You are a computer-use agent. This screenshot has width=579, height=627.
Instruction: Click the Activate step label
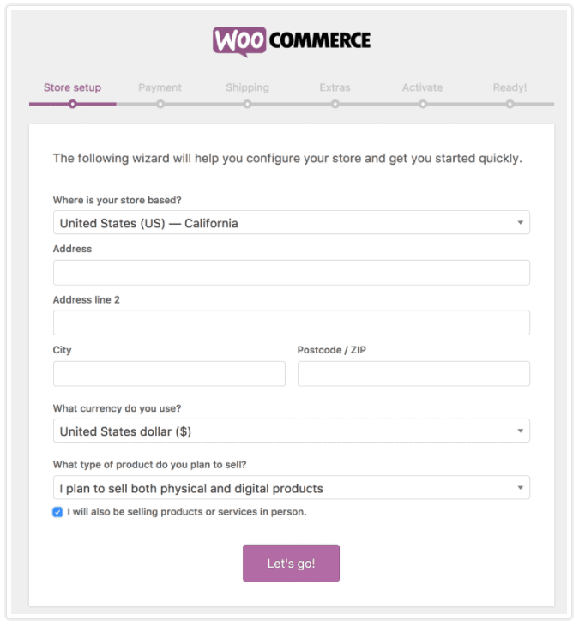(x=423, y=87)
